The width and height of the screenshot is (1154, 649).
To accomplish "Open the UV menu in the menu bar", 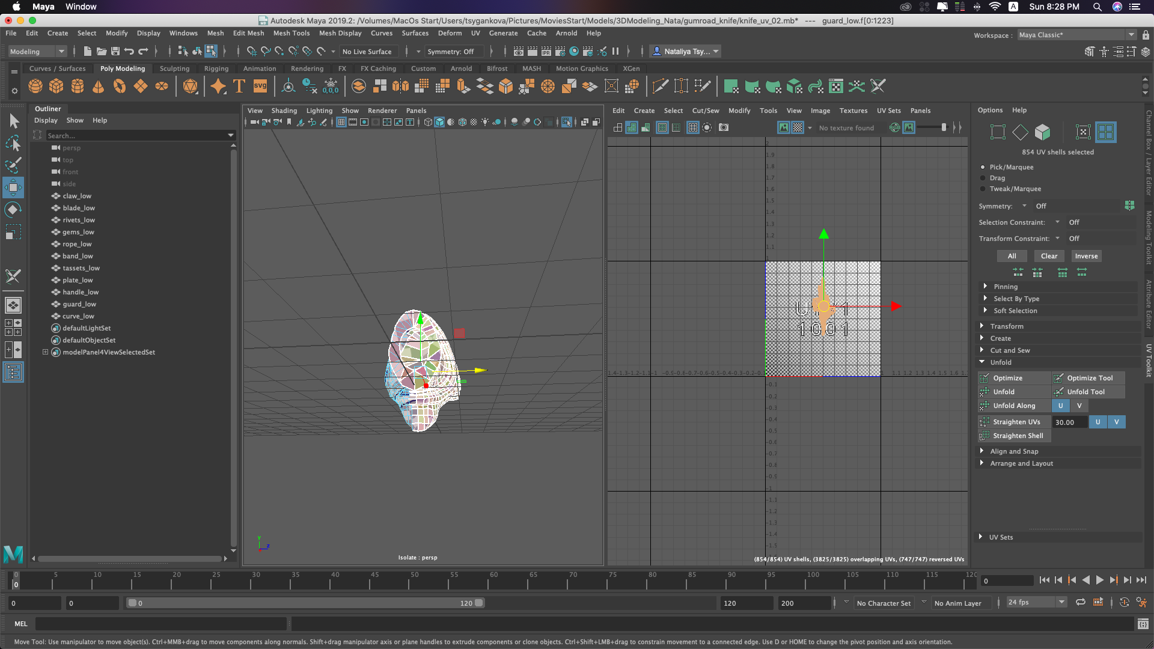I will click(x=475, y=33).
